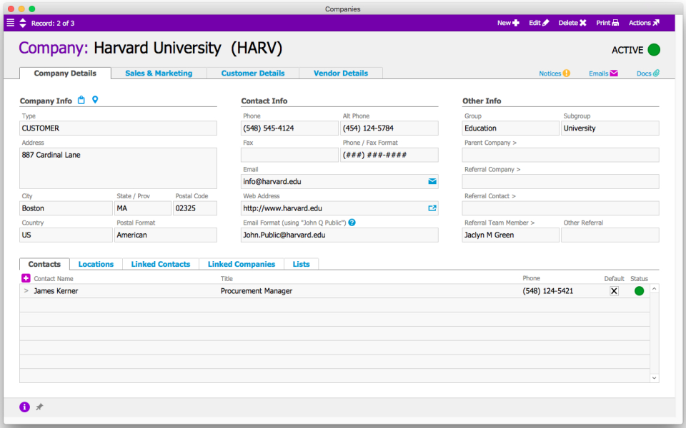Click the info circle icon at bottom left
Image resolution: width=686 pixels, height=428 pixels.
(x=24, y=407)
